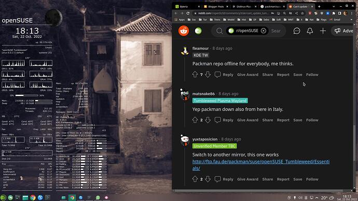The image size is (358, 201).
Task: Upvote fleamour's comment
Action: click(x=195, y=75)
